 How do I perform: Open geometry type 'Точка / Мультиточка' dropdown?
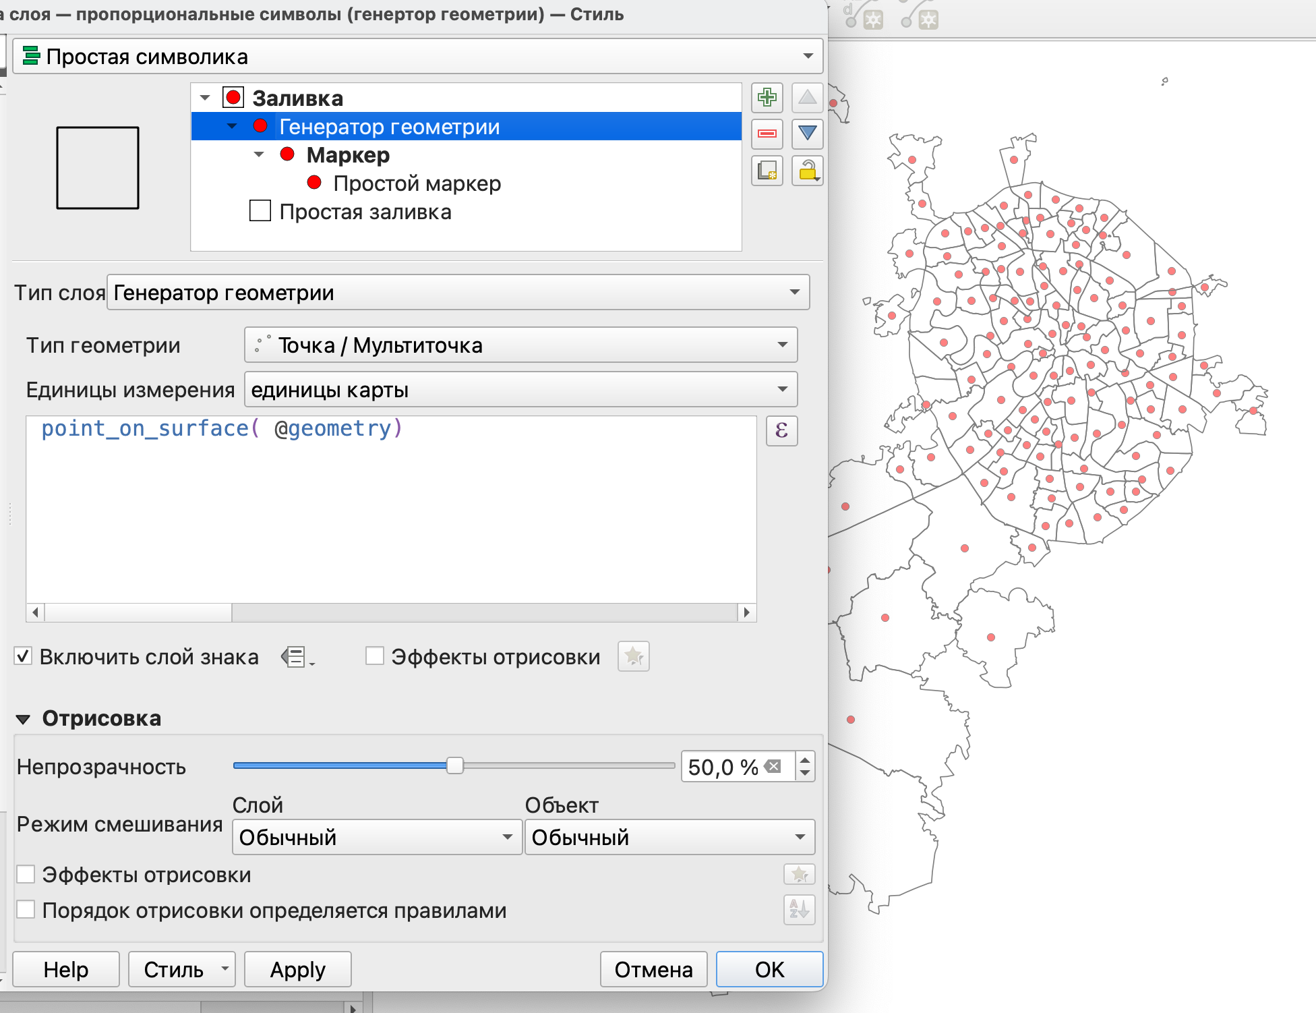pos(520,345)
